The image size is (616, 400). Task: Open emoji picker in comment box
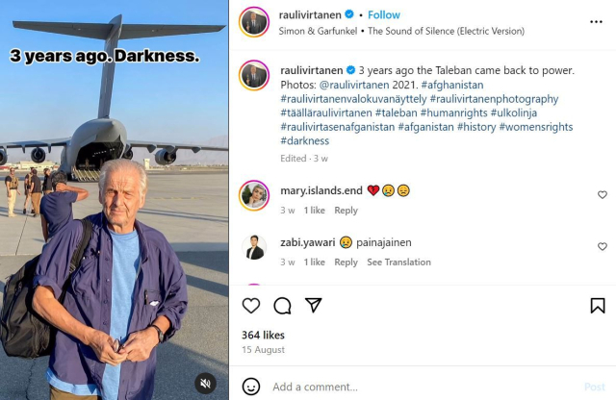click(251, 387)
